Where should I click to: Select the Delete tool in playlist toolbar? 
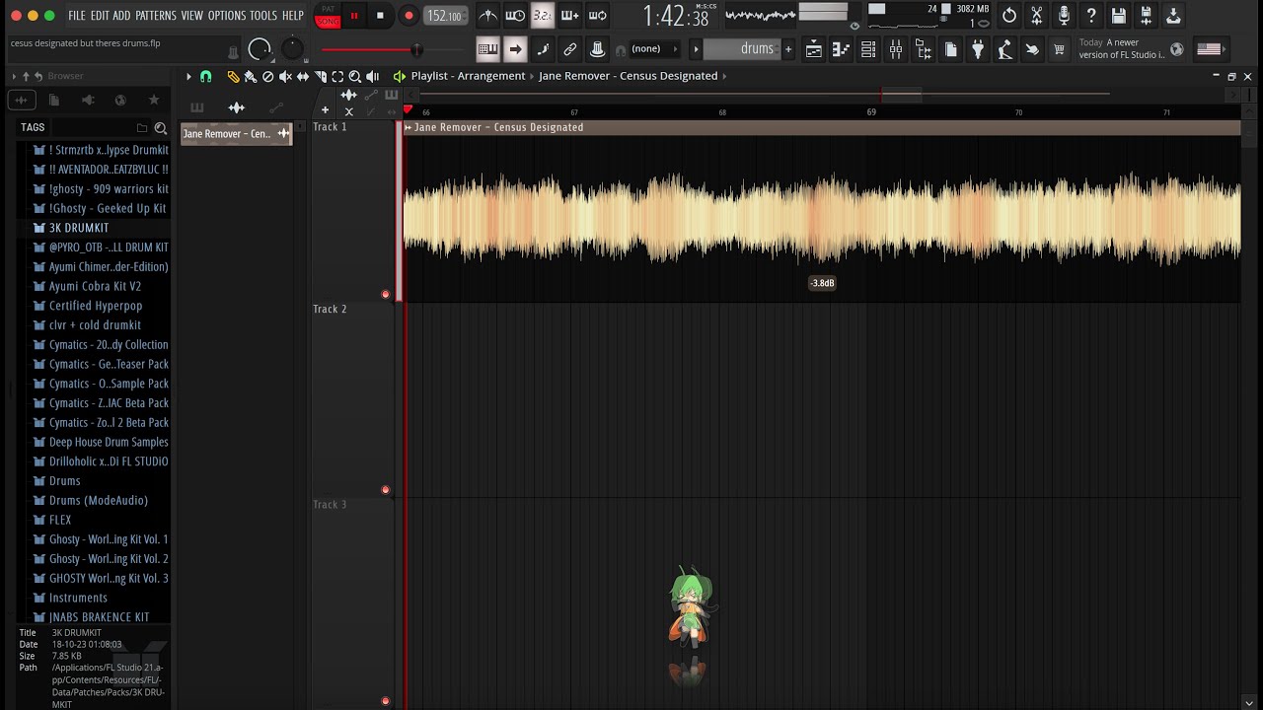pos(267,76)
